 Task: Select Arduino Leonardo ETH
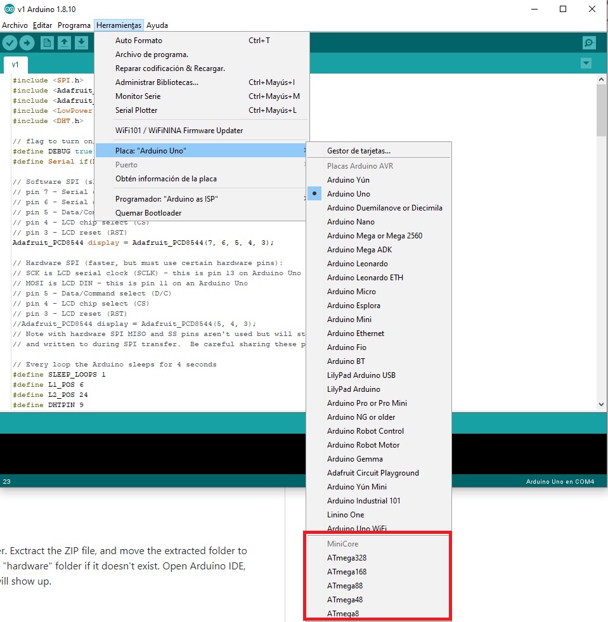click(x=379, y=277)
